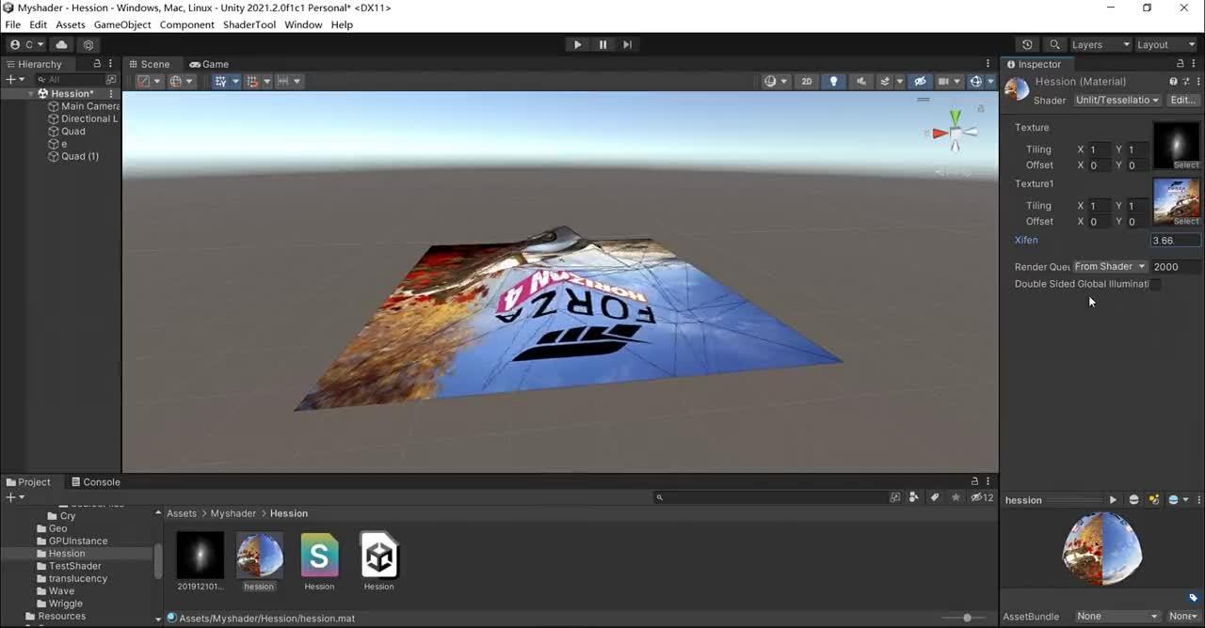Click the Edit button next to Shader
The width and height of the screenshot is (1205, 628).
pos(1181,100)
